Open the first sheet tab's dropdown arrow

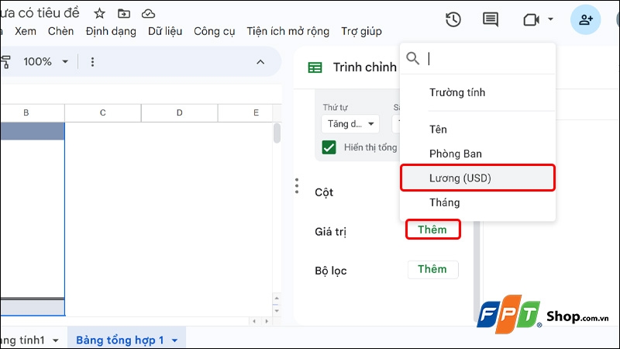click(56, 340)
